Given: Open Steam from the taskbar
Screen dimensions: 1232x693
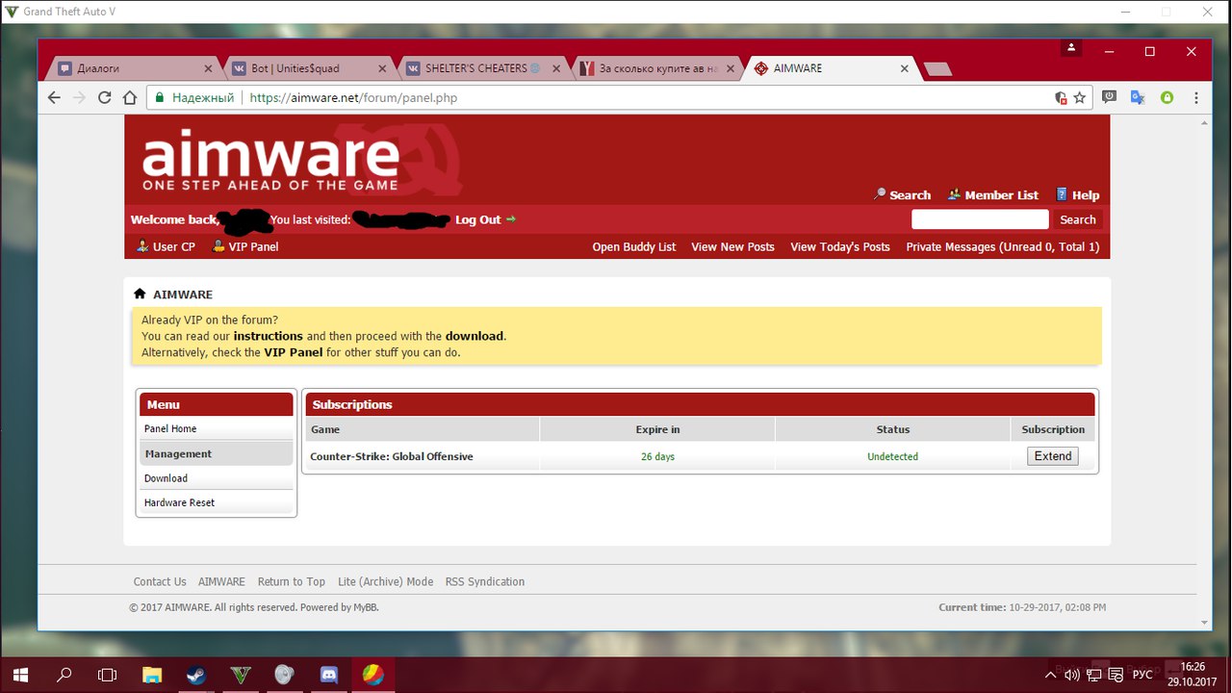Looking at the screenshot, I should coord(195,675).
